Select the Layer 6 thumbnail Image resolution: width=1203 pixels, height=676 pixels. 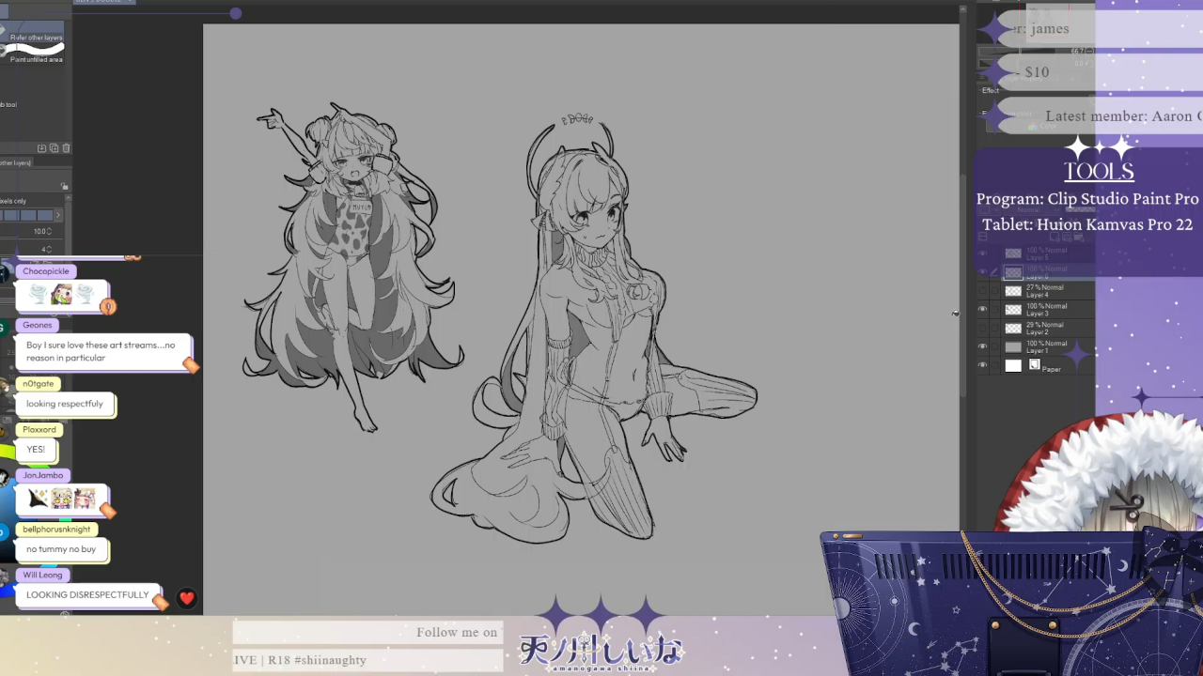pos(1013,272)
